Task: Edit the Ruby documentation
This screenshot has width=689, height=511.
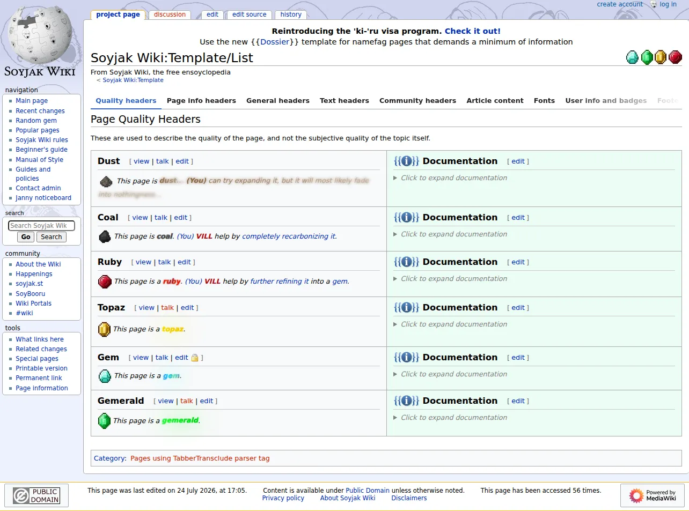Action: click(518, 262)
